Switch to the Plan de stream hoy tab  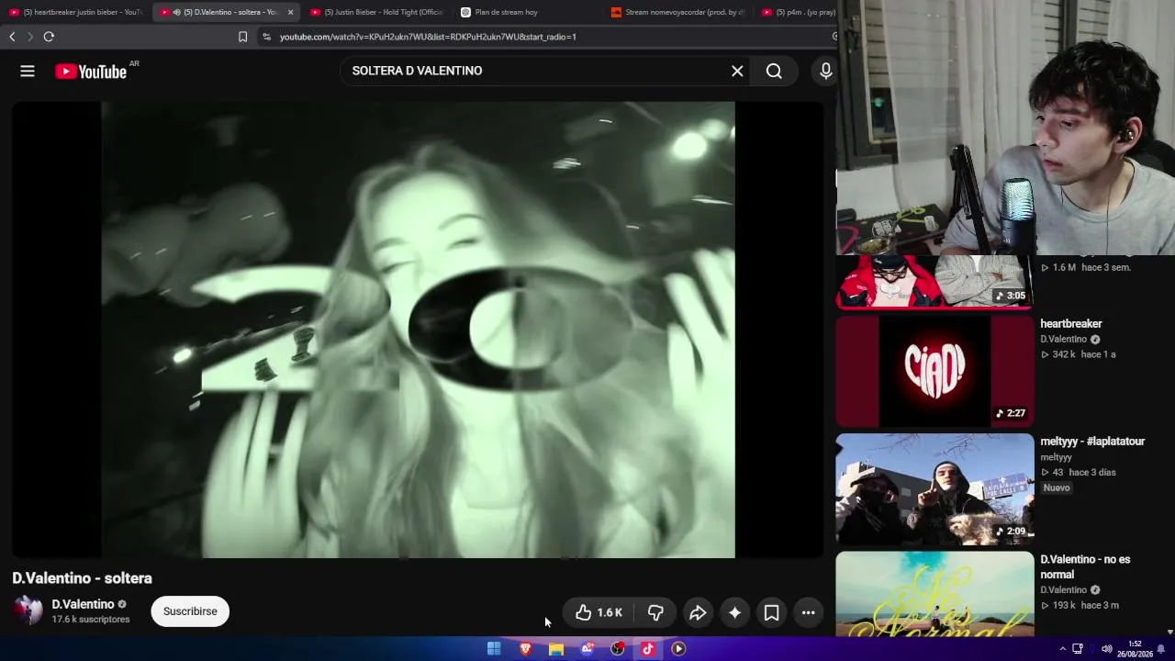pyautogui.click(x=527, y=12)
